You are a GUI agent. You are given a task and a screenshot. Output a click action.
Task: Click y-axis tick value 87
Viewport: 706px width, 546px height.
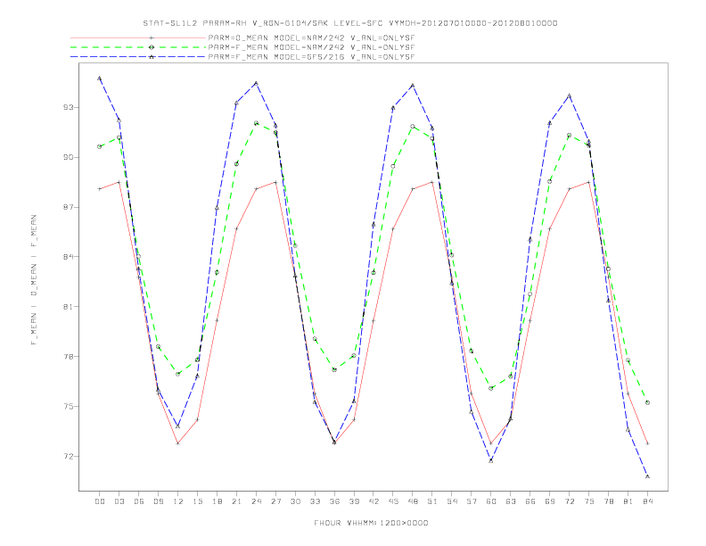pyautogui.click(x=69, y=207)
